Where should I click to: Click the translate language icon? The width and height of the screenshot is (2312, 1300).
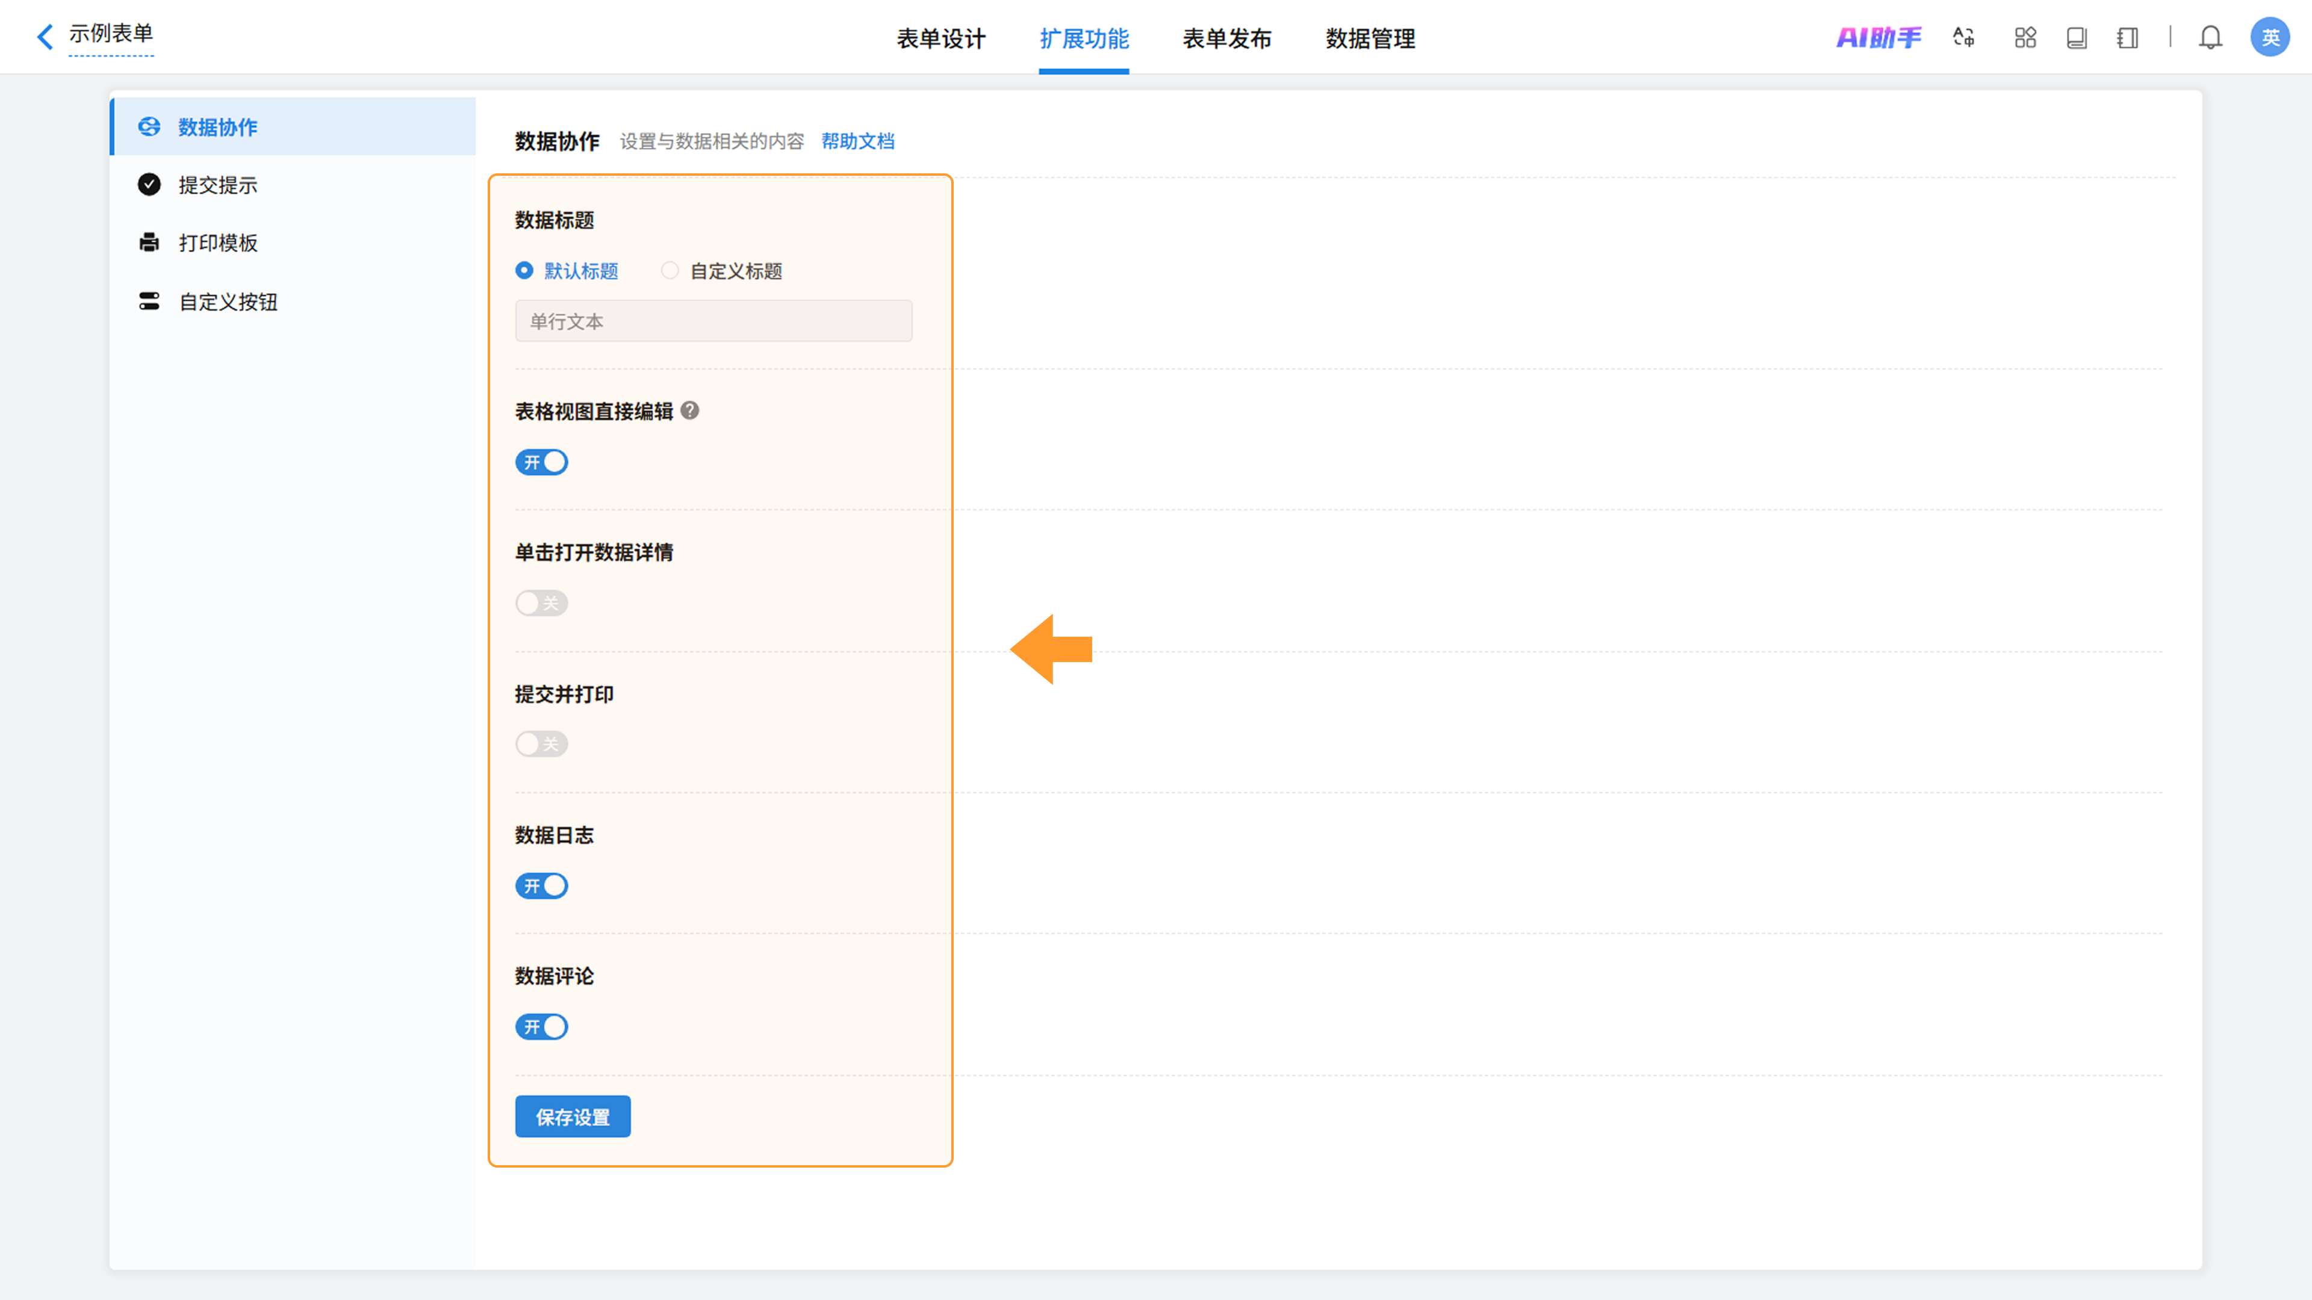(x=1964, y=38)
